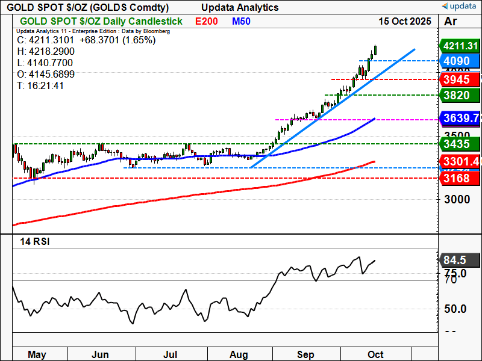Select the 4211.31 current price tag

coord(459,45)
